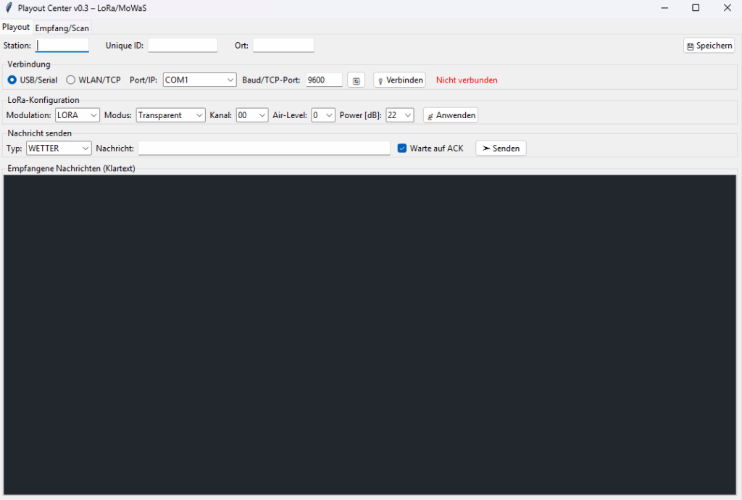
Task: Open the Port/IP COM1 dropdown
Action: pos(200,80)
